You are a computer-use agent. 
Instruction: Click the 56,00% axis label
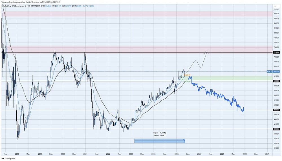tap(276, 91)
